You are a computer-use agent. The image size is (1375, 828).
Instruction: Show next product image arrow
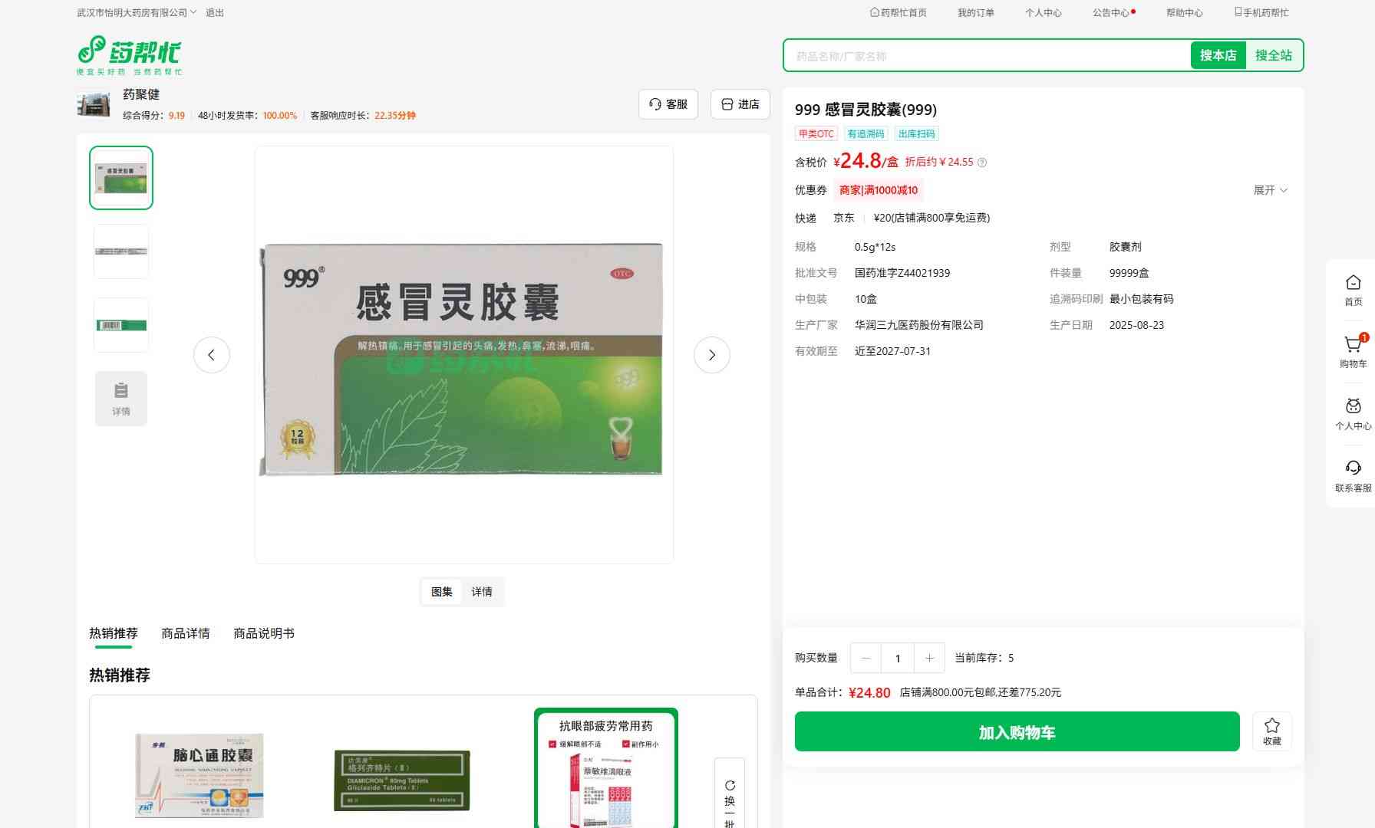(711, 355)
